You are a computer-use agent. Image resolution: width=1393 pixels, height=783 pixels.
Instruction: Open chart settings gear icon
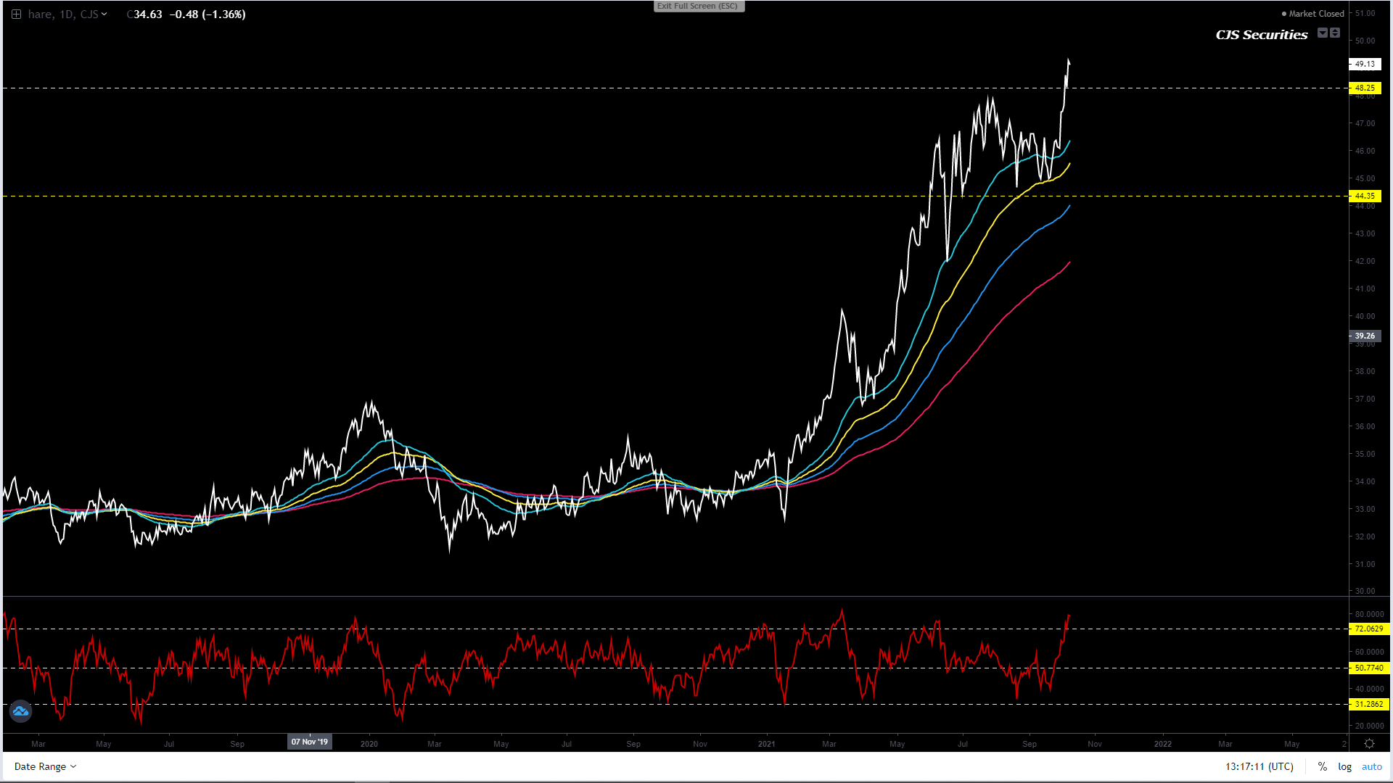pos(1369,744)
